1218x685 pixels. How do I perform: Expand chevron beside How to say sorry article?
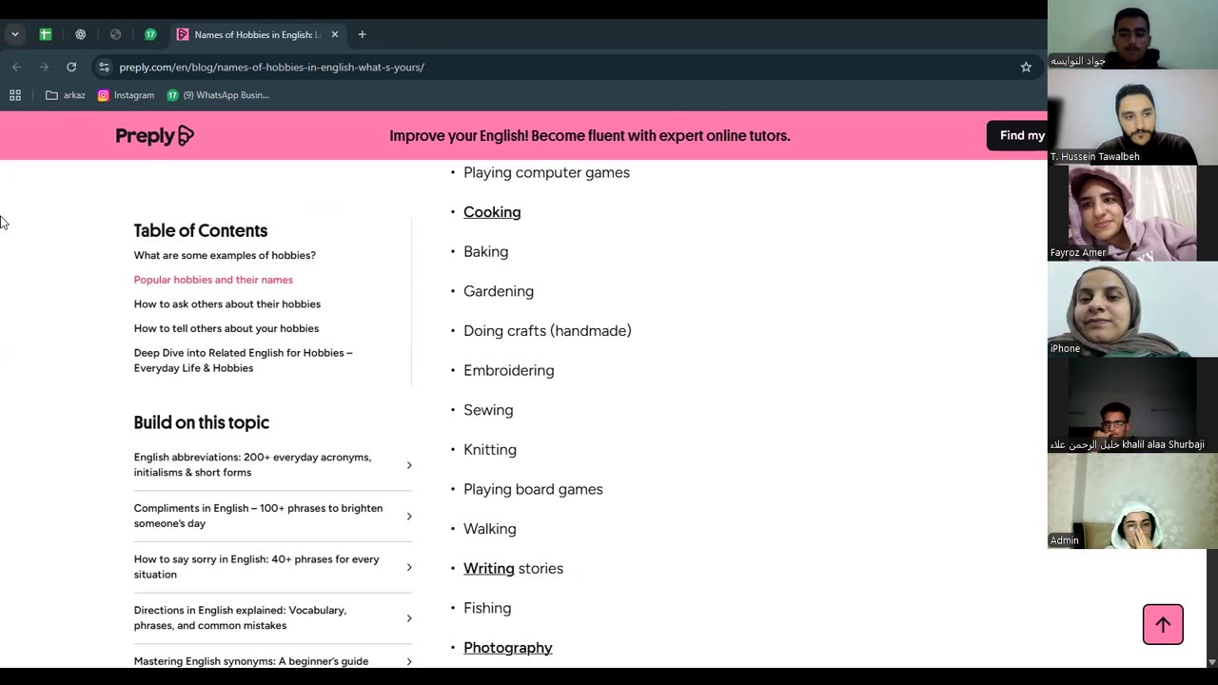click(409, 567)
